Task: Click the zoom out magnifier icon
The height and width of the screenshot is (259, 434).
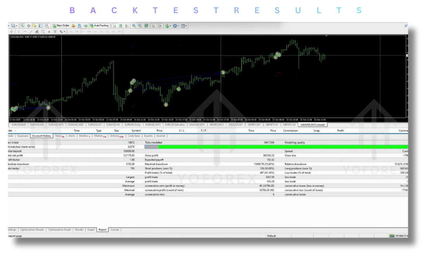Action: (140, 26)
